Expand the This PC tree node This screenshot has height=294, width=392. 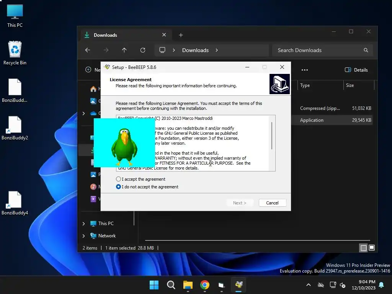click(x=83, y=224)
